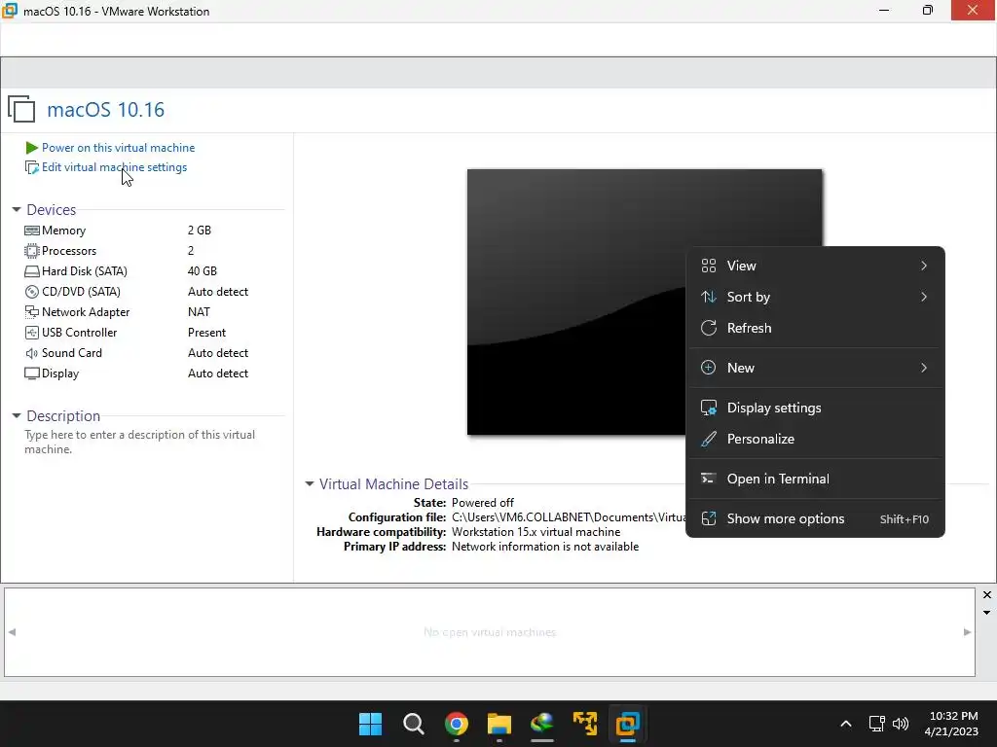Choose Open in Terminal
The image size is (997, 747).
(815, 479)
